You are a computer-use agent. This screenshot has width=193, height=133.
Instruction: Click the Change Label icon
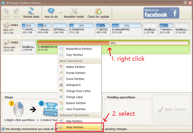(x=61, y=97)
